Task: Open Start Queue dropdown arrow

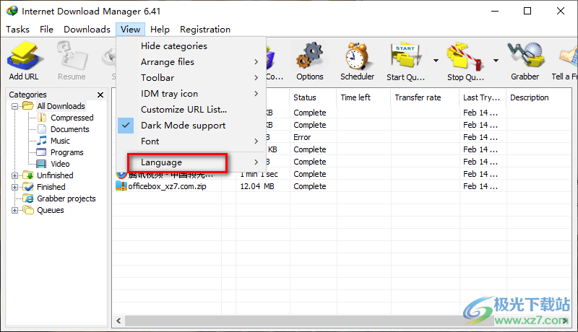Action: [x=436, y=61]
